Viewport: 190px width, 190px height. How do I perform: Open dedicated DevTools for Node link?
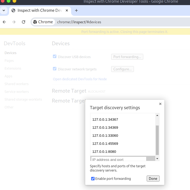point(80,79)
